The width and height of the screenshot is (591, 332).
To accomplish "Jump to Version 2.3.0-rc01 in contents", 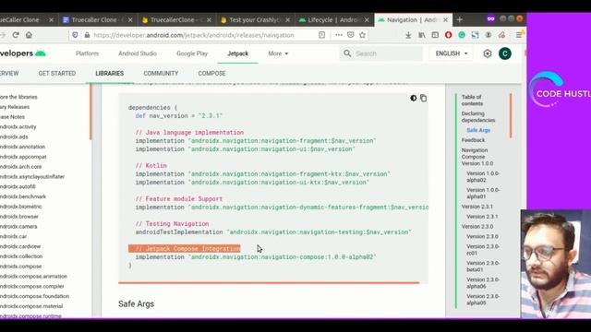I will pos(483,250).
